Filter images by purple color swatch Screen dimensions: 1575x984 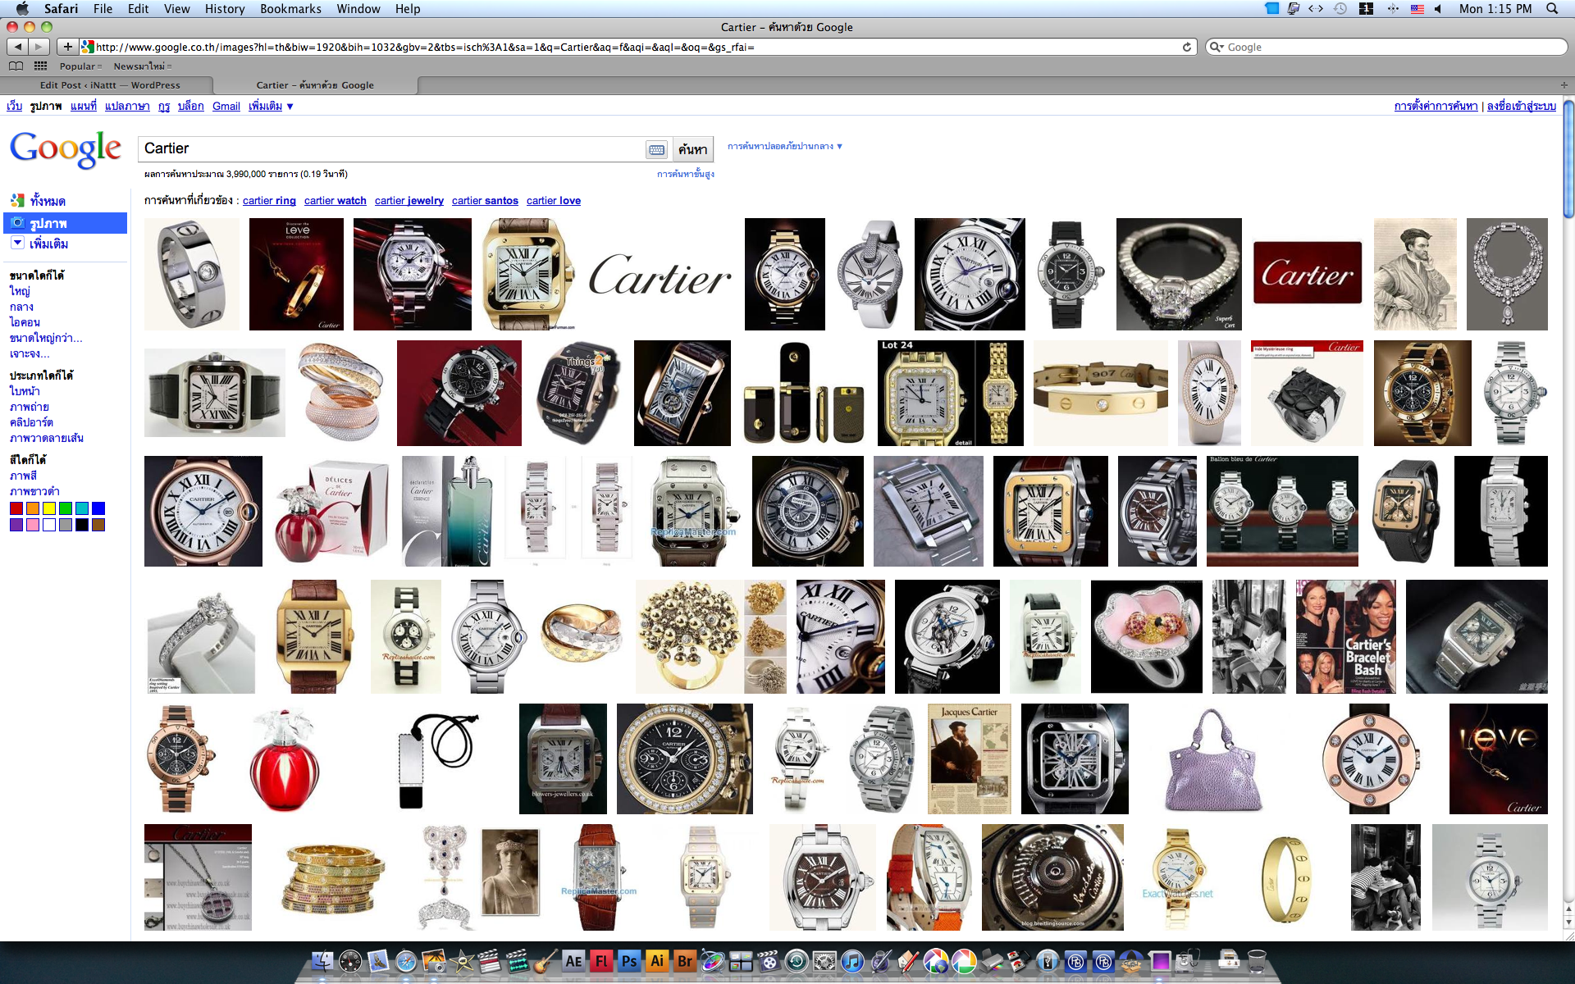coord(16,525)
